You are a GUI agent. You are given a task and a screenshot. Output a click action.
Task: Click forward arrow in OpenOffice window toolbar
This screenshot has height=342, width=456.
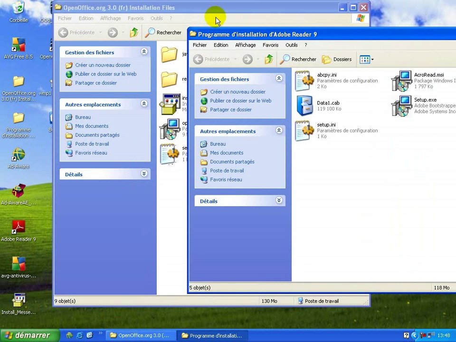[x=113, y=32]
